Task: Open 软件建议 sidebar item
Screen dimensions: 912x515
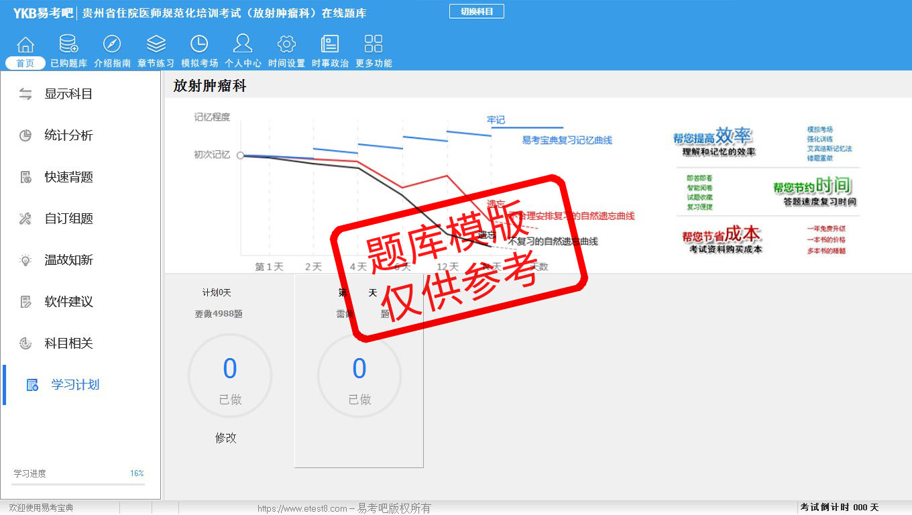Action: click(x=68, y=302)
